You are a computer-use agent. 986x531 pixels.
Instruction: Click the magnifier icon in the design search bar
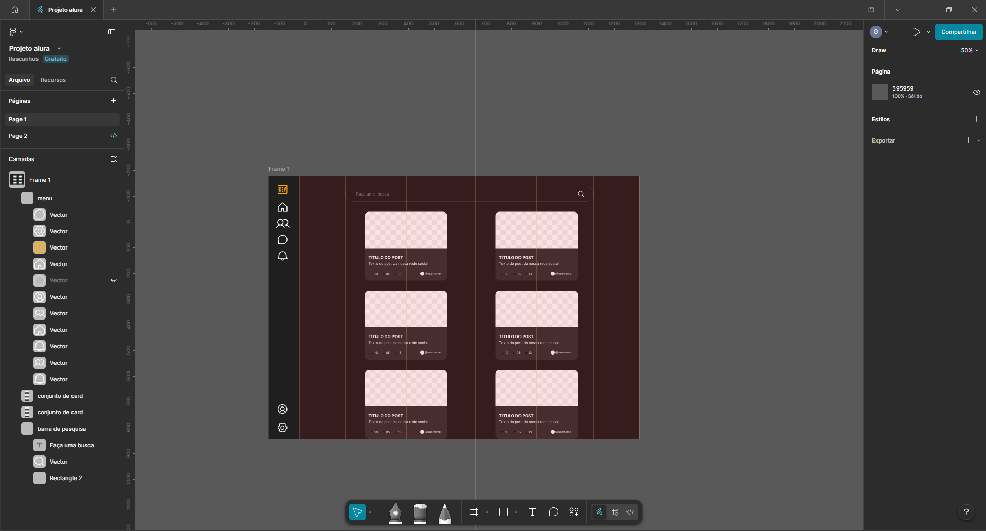click(x=581, y=194)
